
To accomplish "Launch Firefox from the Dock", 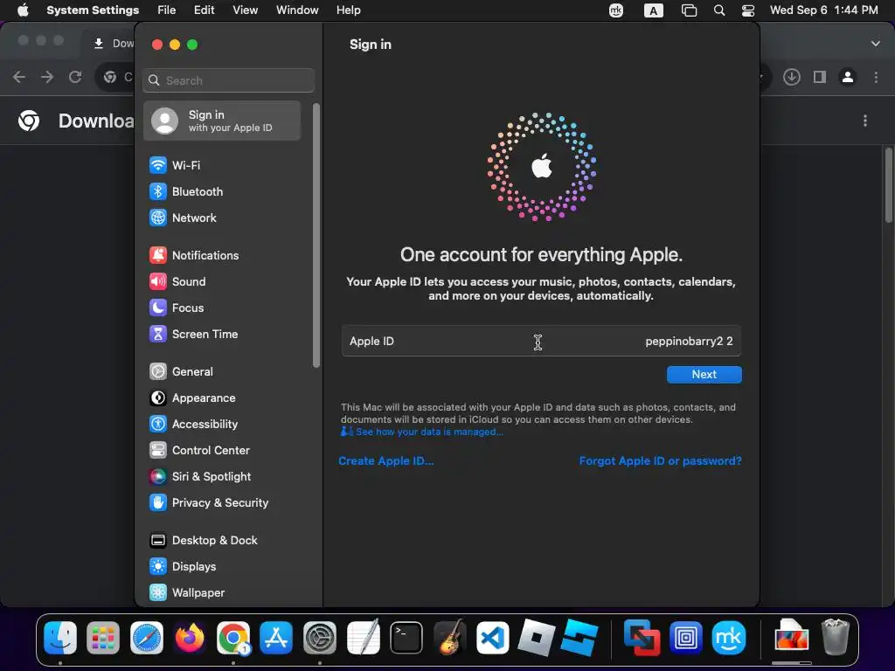I will tap(190, 638).
